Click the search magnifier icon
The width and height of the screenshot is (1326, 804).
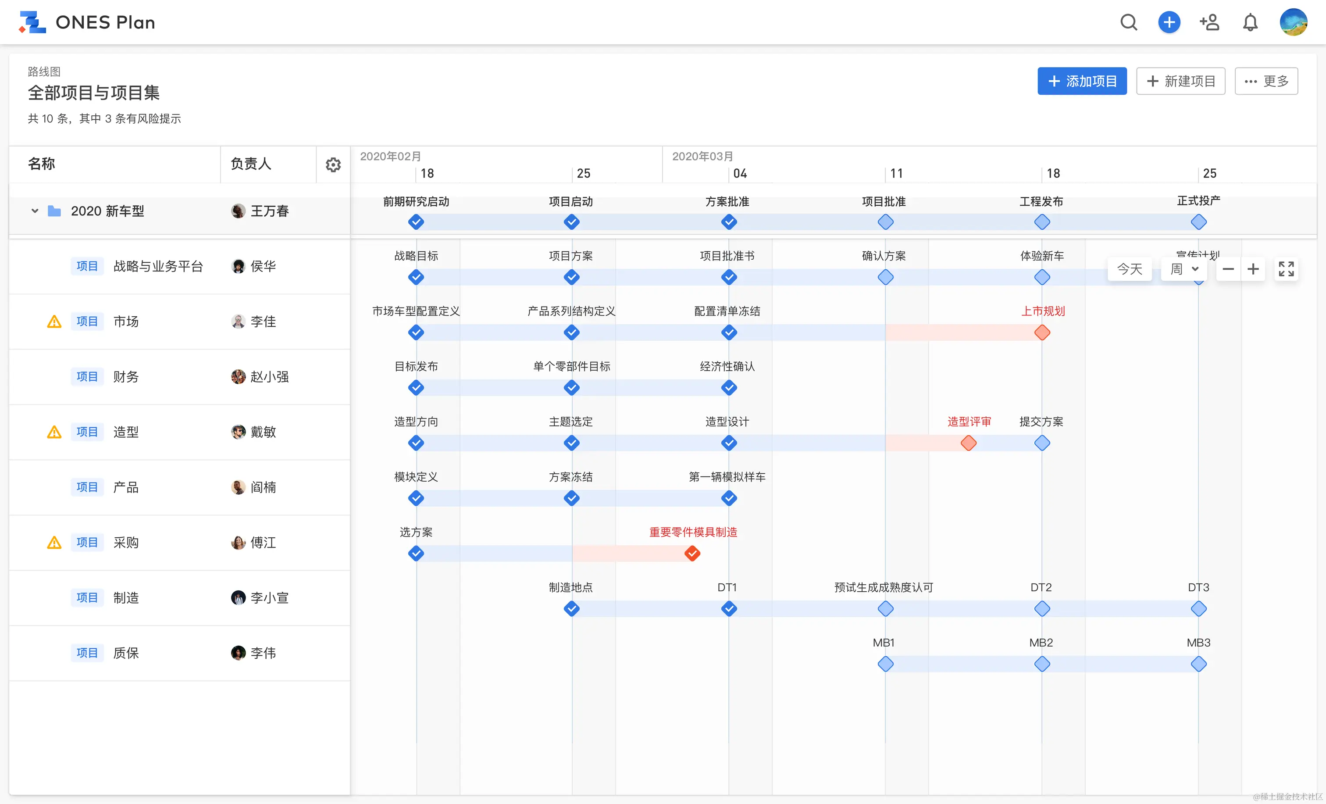(1129, 23)
